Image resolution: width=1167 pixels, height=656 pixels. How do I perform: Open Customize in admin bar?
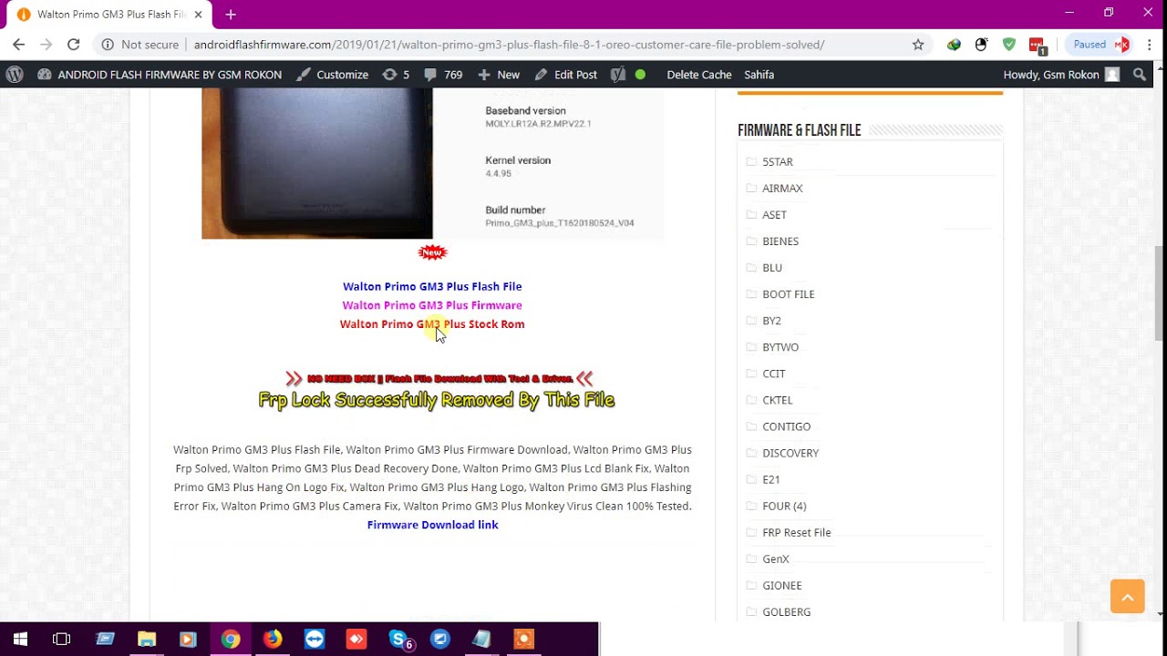[x=333, y=75]
